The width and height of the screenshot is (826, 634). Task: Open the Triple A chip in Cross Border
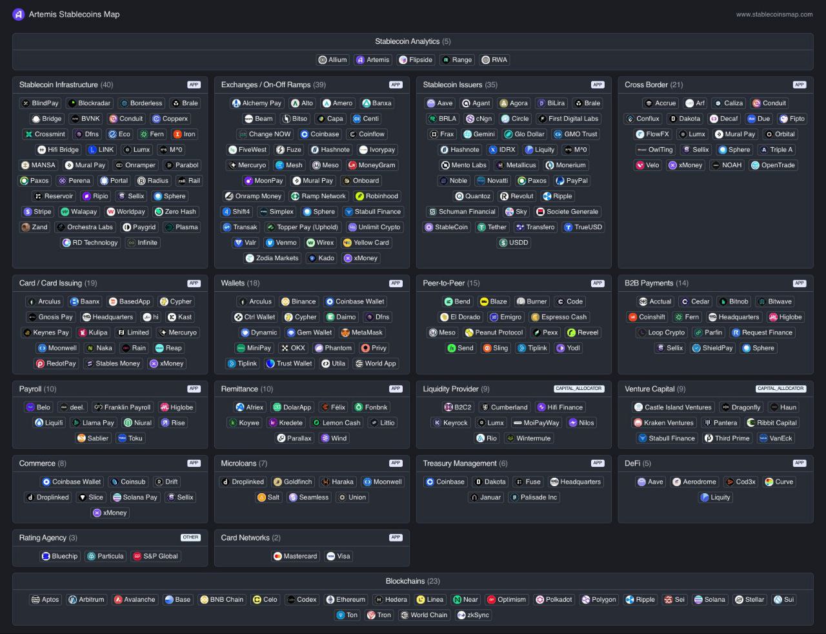[x=777, y=150]
